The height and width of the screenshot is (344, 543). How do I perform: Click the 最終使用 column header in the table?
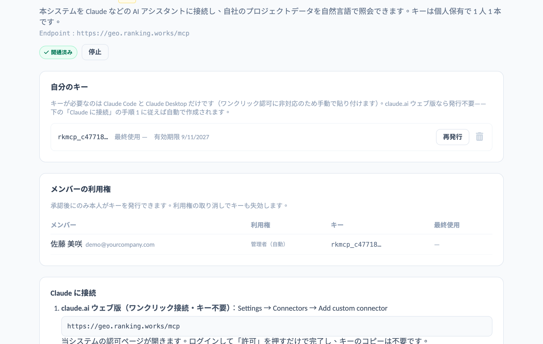pos(447,225)
